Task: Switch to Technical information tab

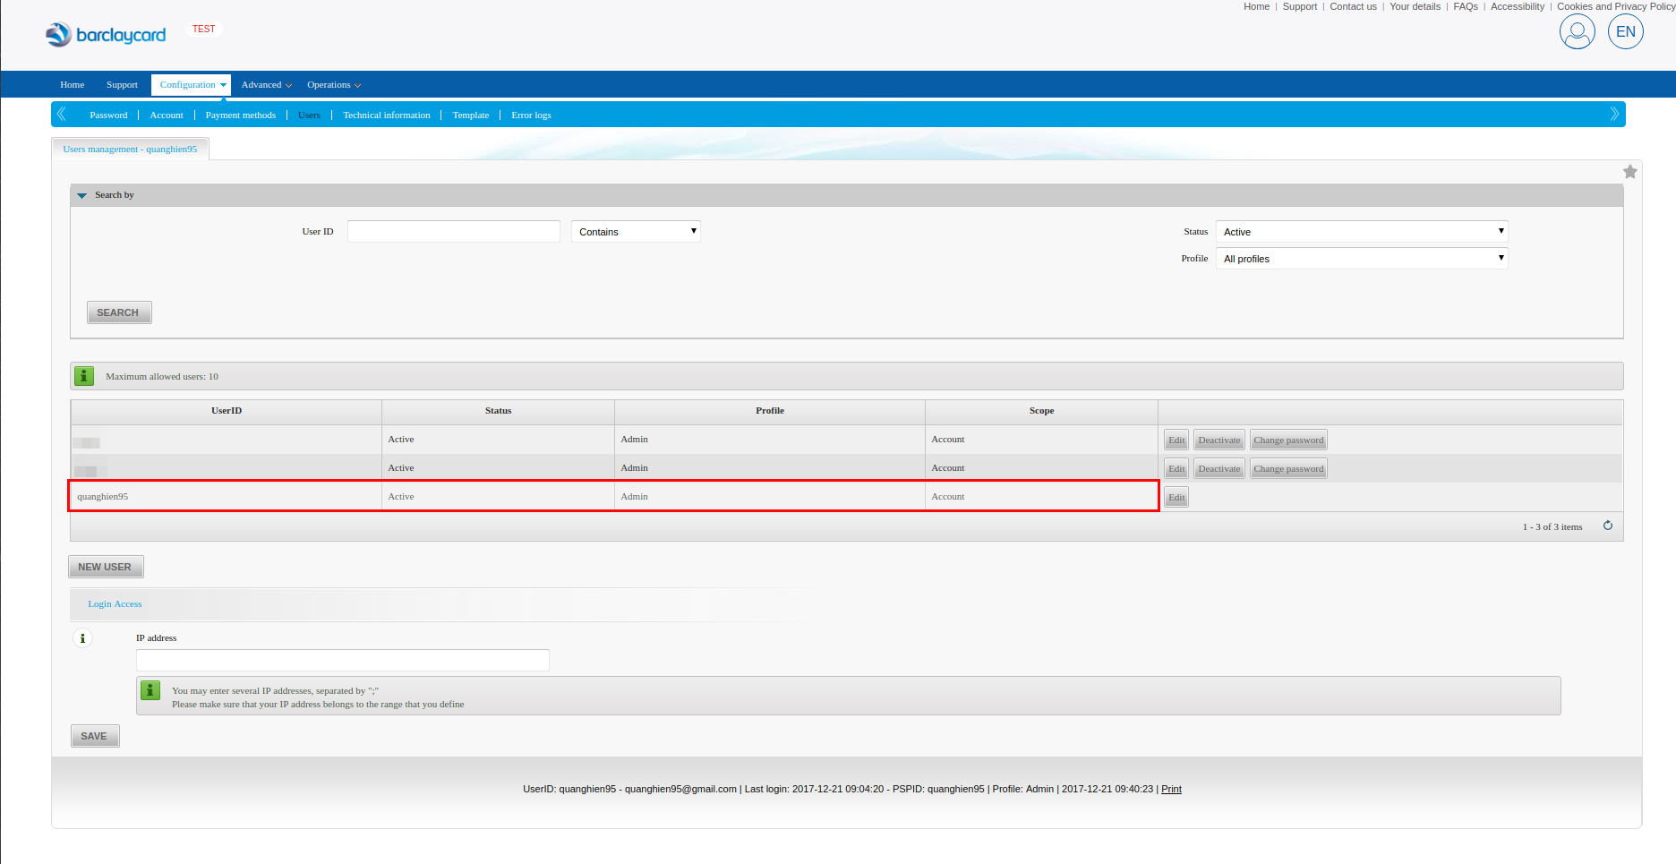Action: (x=386, y=115)
